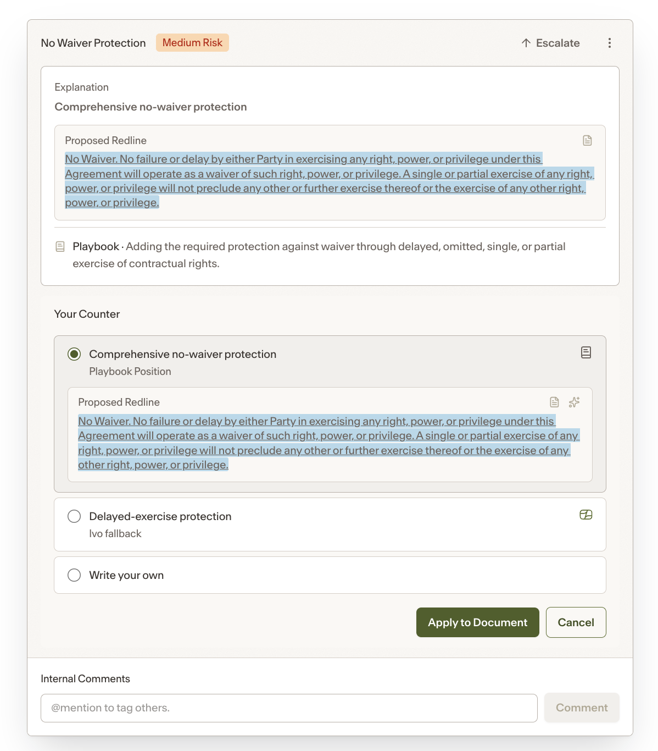Click the "Internal Comments" heading

point(86,679)
